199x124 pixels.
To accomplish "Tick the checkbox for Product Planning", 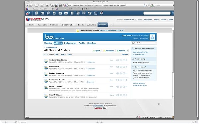I will tap(127, 87).
